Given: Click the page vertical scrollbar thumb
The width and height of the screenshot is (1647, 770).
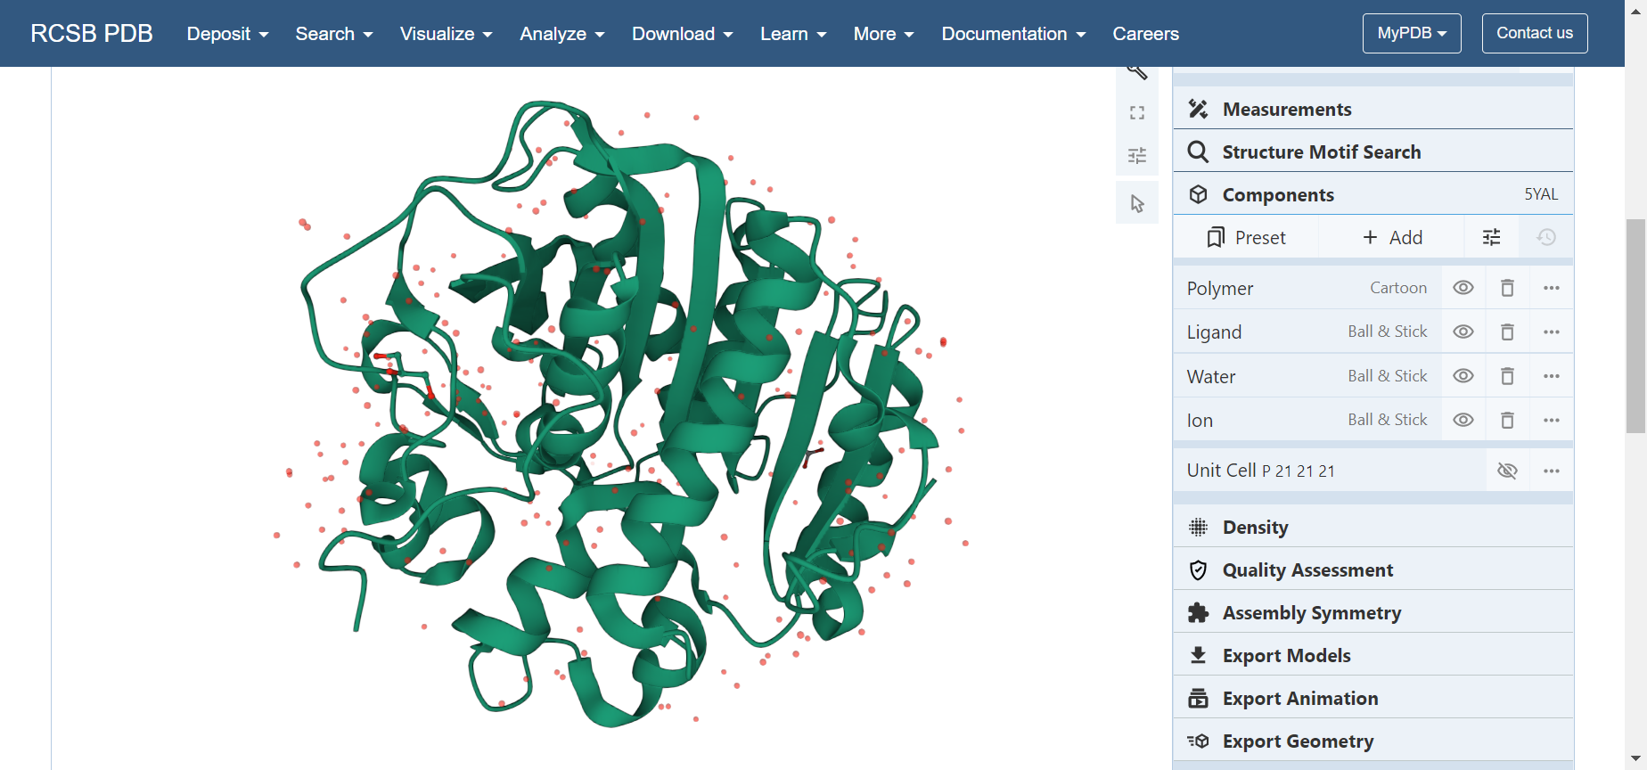Looking at the screenshot, I should (x=1635, y=325).
